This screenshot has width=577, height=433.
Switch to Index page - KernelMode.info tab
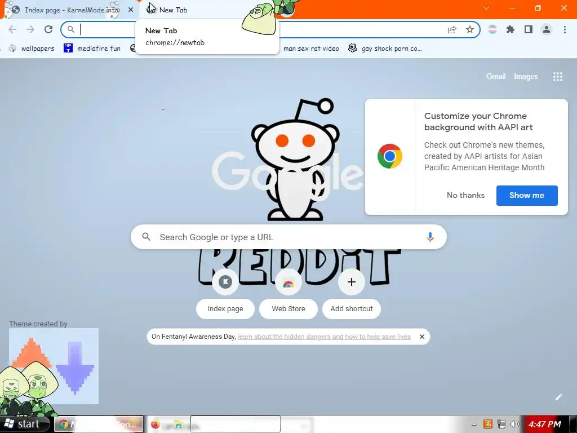click(70, 10)
